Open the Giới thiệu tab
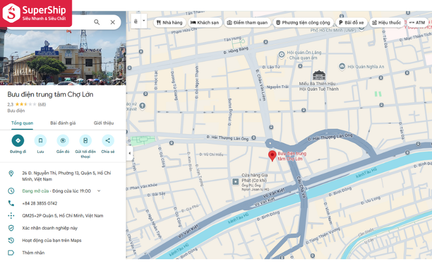The width and height of the screenshot is (432, 270). tap(104, 123)
